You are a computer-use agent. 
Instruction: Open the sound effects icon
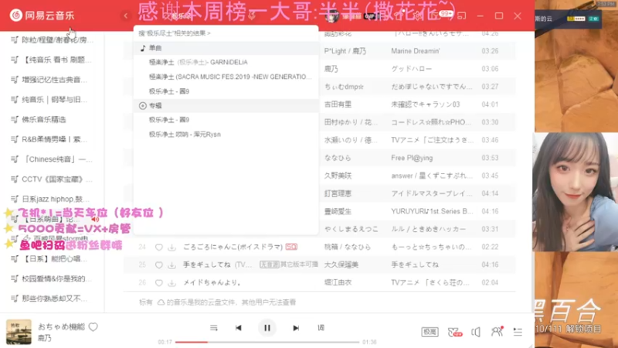coord(455,333)
